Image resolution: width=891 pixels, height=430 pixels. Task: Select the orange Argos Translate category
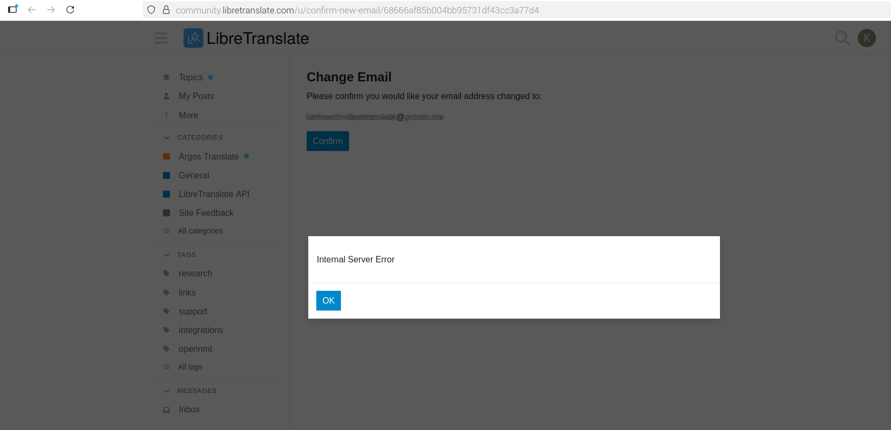pyautogui.click(x=208, y=156)
